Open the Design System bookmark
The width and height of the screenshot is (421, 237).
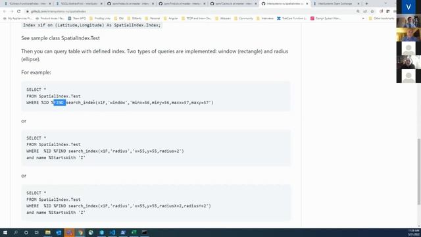(x=326, y=18)
